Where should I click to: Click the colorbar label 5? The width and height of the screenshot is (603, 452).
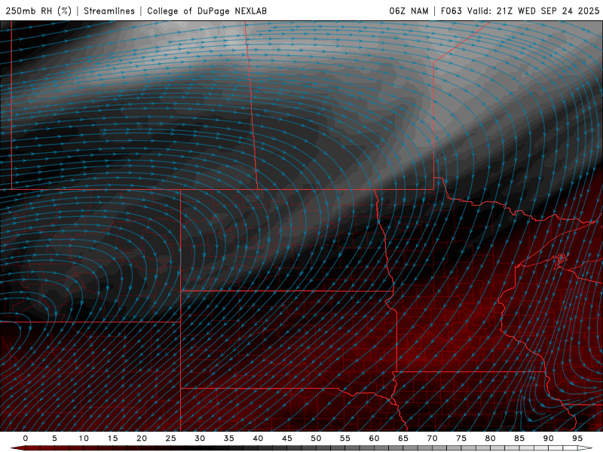(54, 438)
